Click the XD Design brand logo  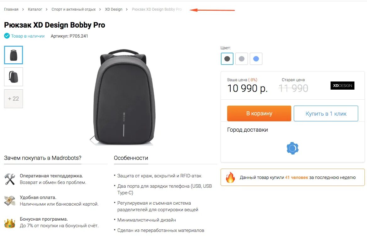[x=342, y=86]
